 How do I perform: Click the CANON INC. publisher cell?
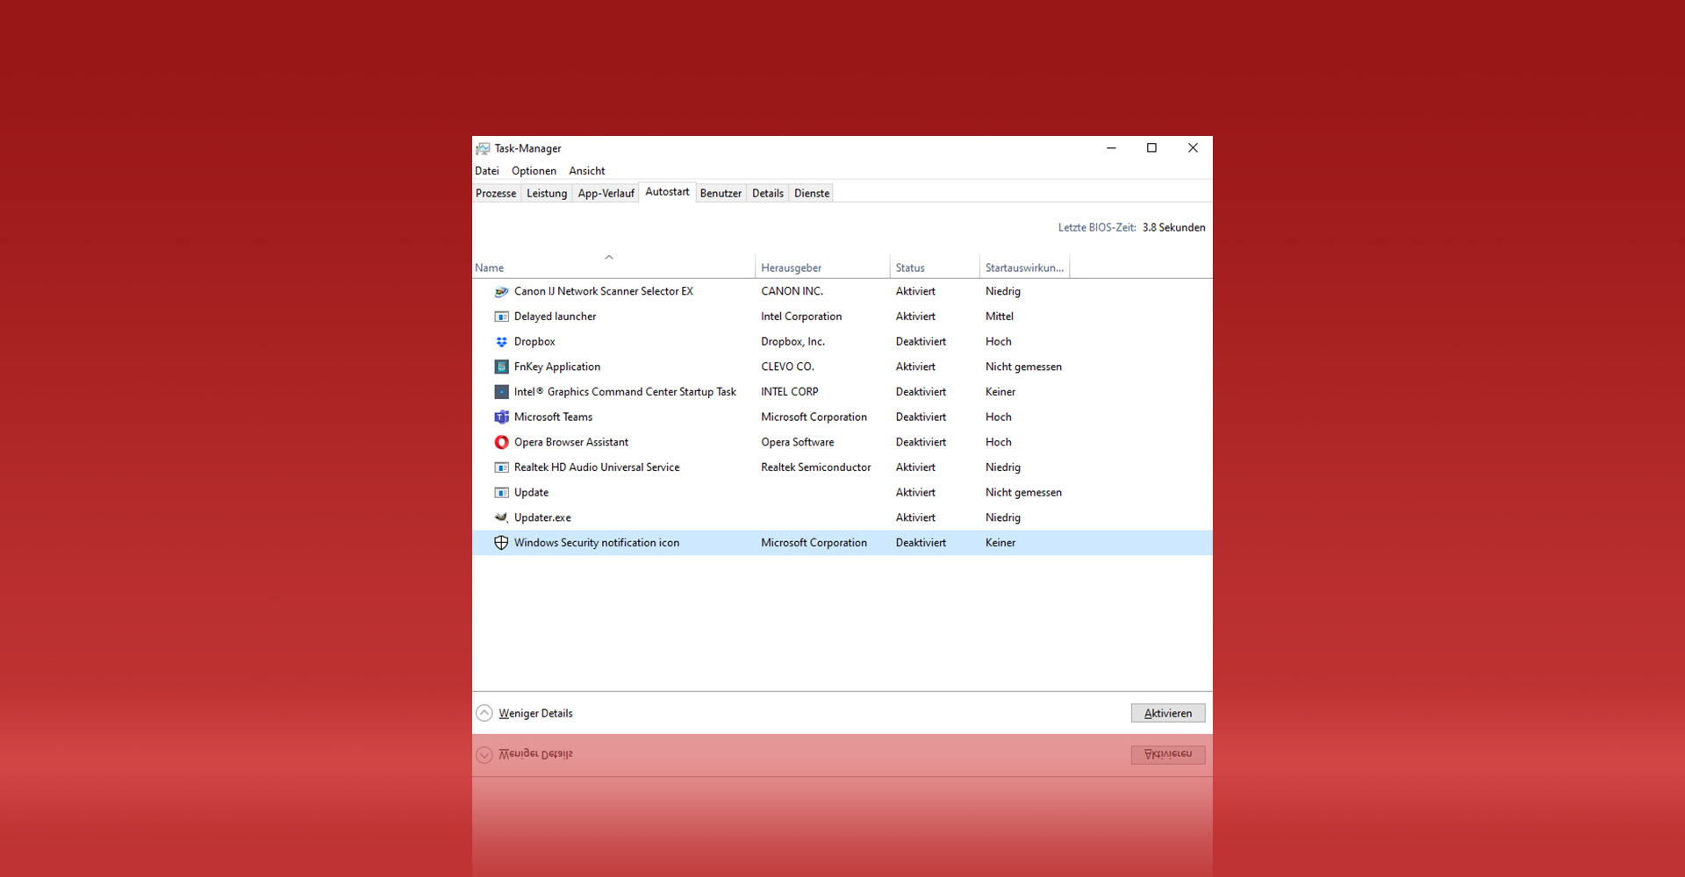click(792, 291)
